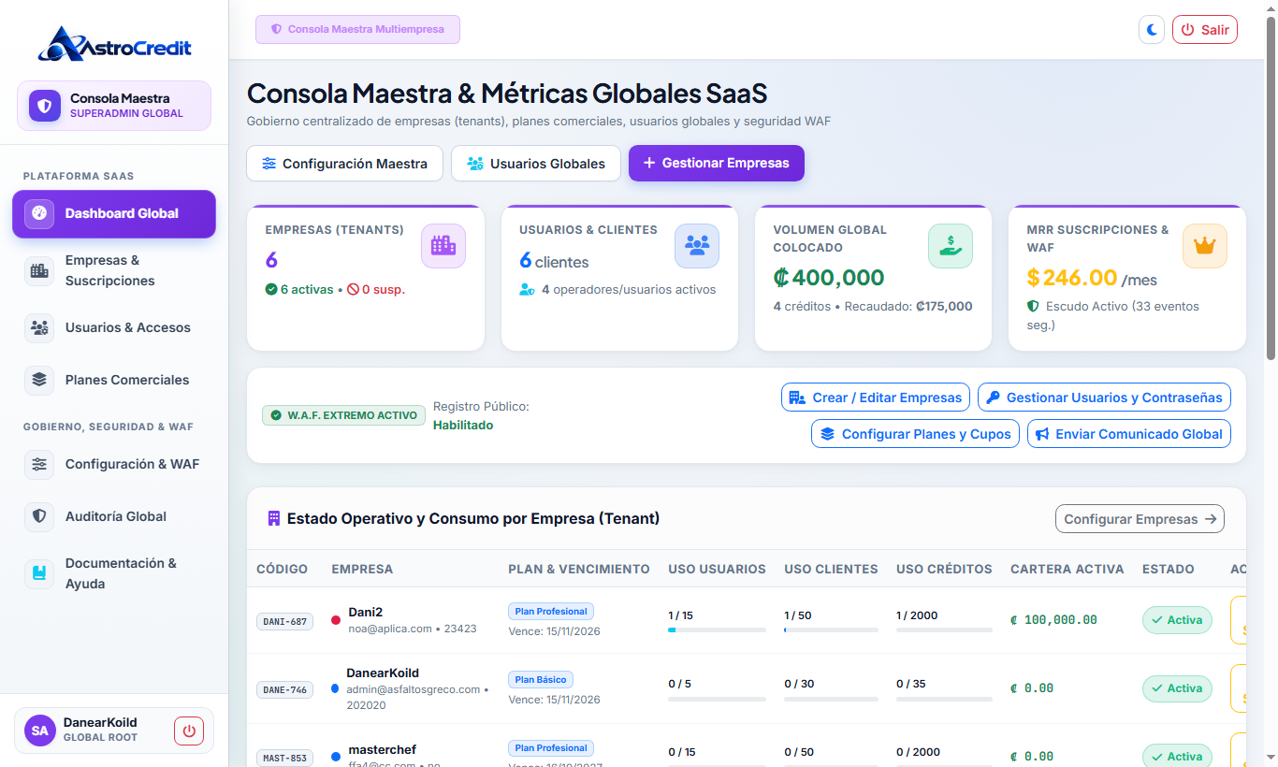Click the Configurar Empresas arrow button
Image resolution: width=1278 pixels, height=767 pixels.
[1140, 519]
